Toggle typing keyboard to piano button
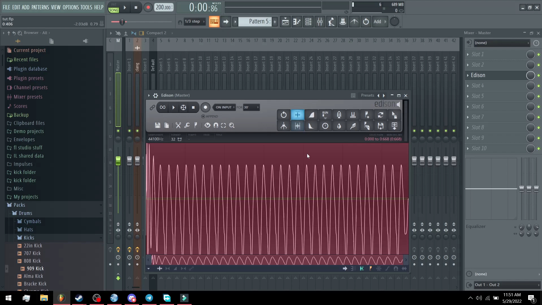This screenshot has width=542, height=305. [214, 22]
